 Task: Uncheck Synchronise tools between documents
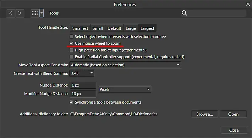pos(71,102)
